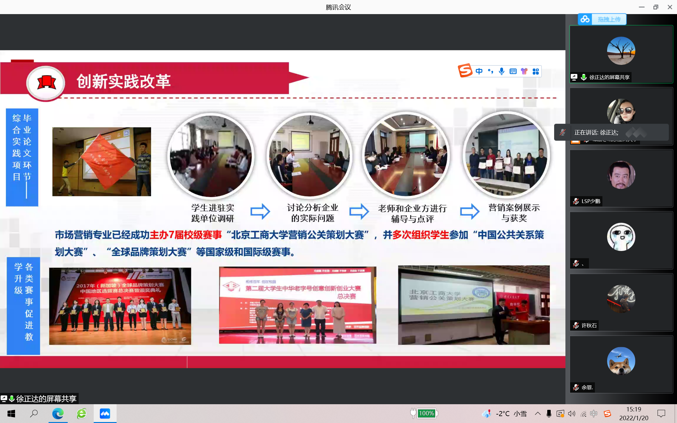The image size is (677, 423).
Task: Click LSP少鹏 muted microphone icon
Action: pyautogui.click(x=576, y=201)
